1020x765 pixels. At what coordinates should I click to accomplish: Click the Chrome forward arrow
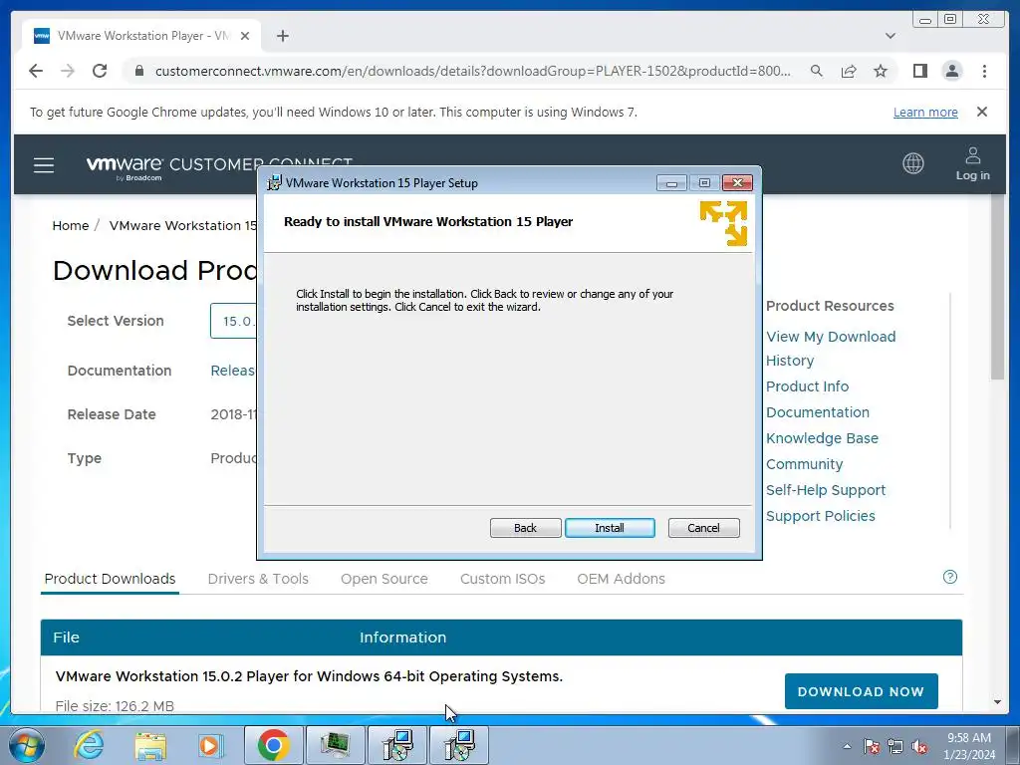click(x=68, y=71)
